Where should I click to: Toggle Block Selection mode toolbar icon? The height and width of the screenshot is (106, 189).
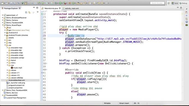pyautogui.click(x=32, y=3)
